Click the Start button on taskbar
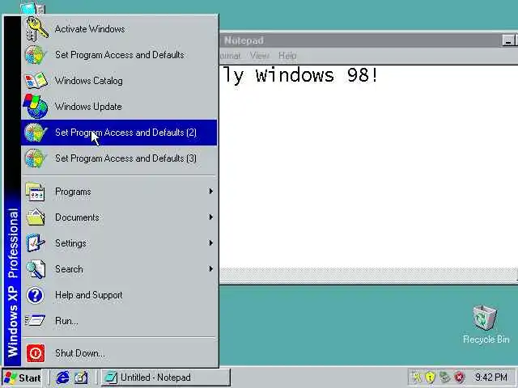Viewport: 518px width, 388px height. pyautogui.click(x=23, y=377)
